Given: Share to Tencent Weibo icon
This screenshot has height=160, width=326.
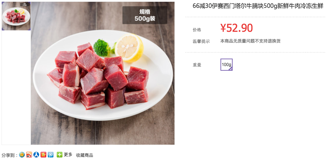Looking at the screenshot, I should (51, 155).
